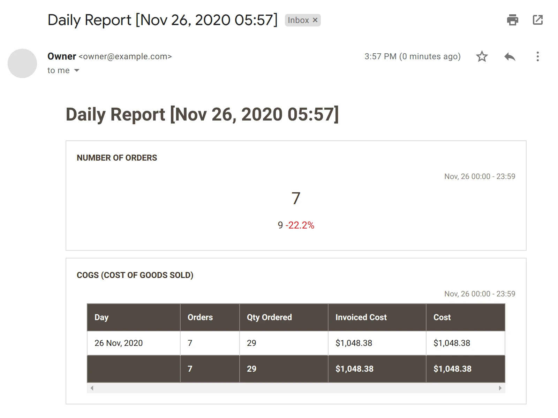Image resolution: width=558 pixels, height=418 pixels.
Task: Reply to the Daily Report email
Action: click(509, 56)
